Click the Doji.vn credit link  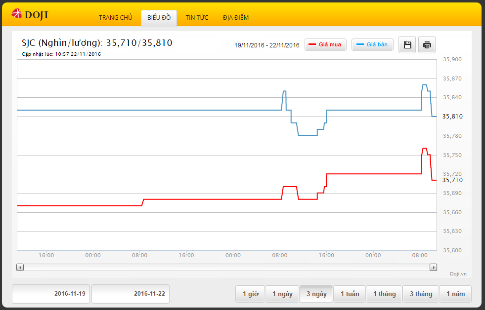coord(458,274)
